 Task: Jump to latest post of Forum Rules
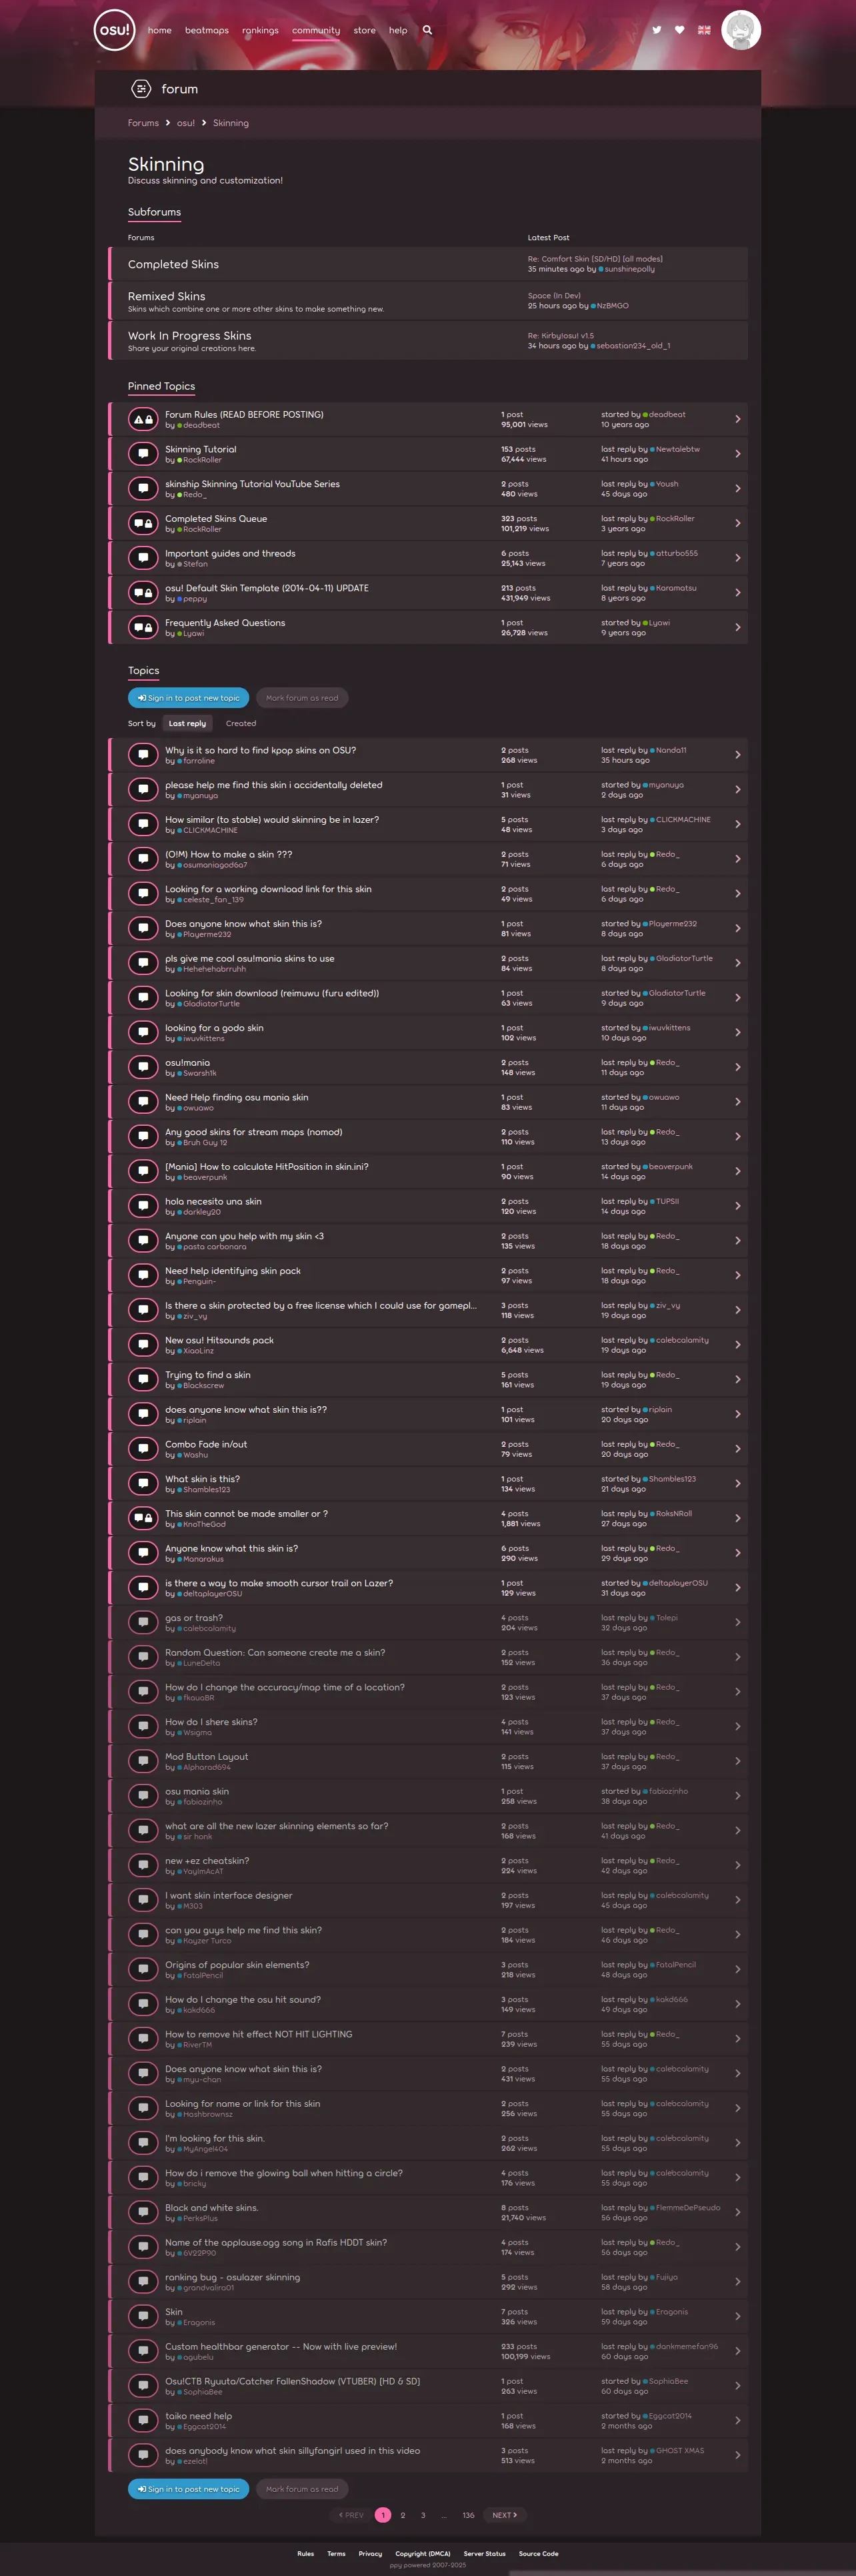tap(737, 419)
